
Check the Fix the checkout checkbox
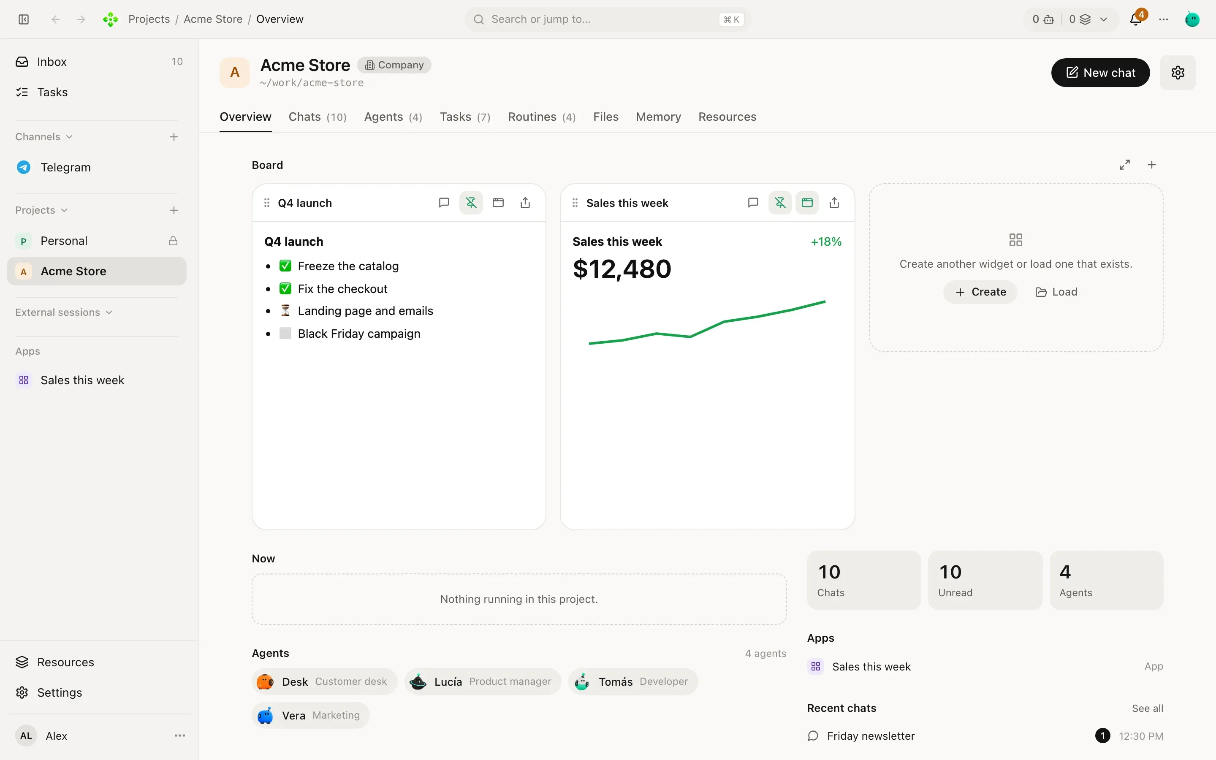click(285, 288)
